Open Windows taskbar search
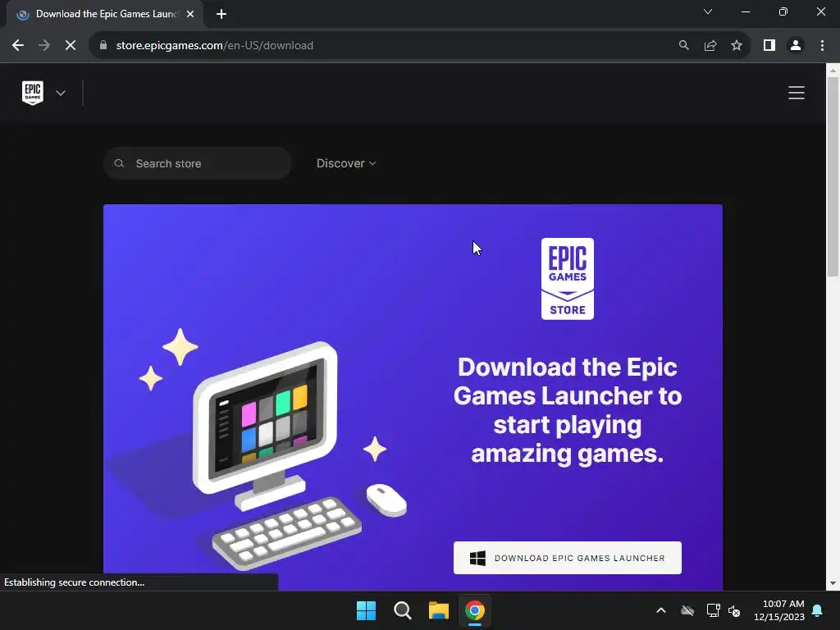The image size is (840, 630). (402, 610)
